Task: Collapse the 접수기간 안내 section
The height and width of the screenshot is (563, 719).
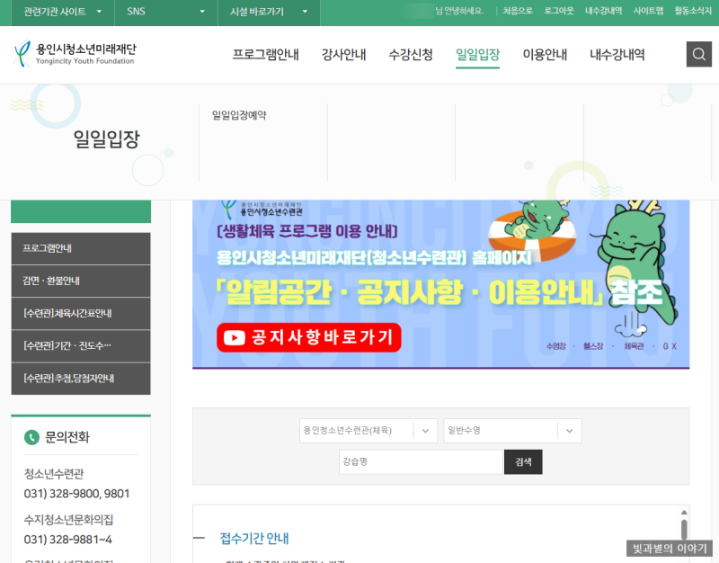Action: pos(199,538)
